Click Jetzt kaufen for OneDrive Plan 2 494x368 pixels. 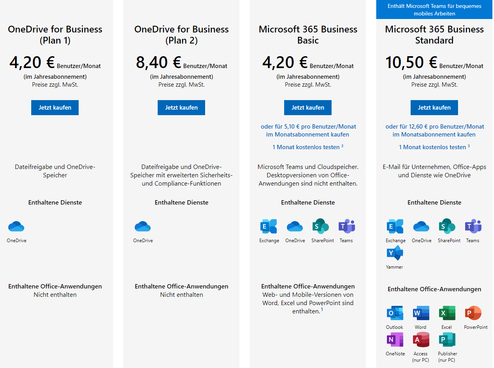click(x=181, y=107)
